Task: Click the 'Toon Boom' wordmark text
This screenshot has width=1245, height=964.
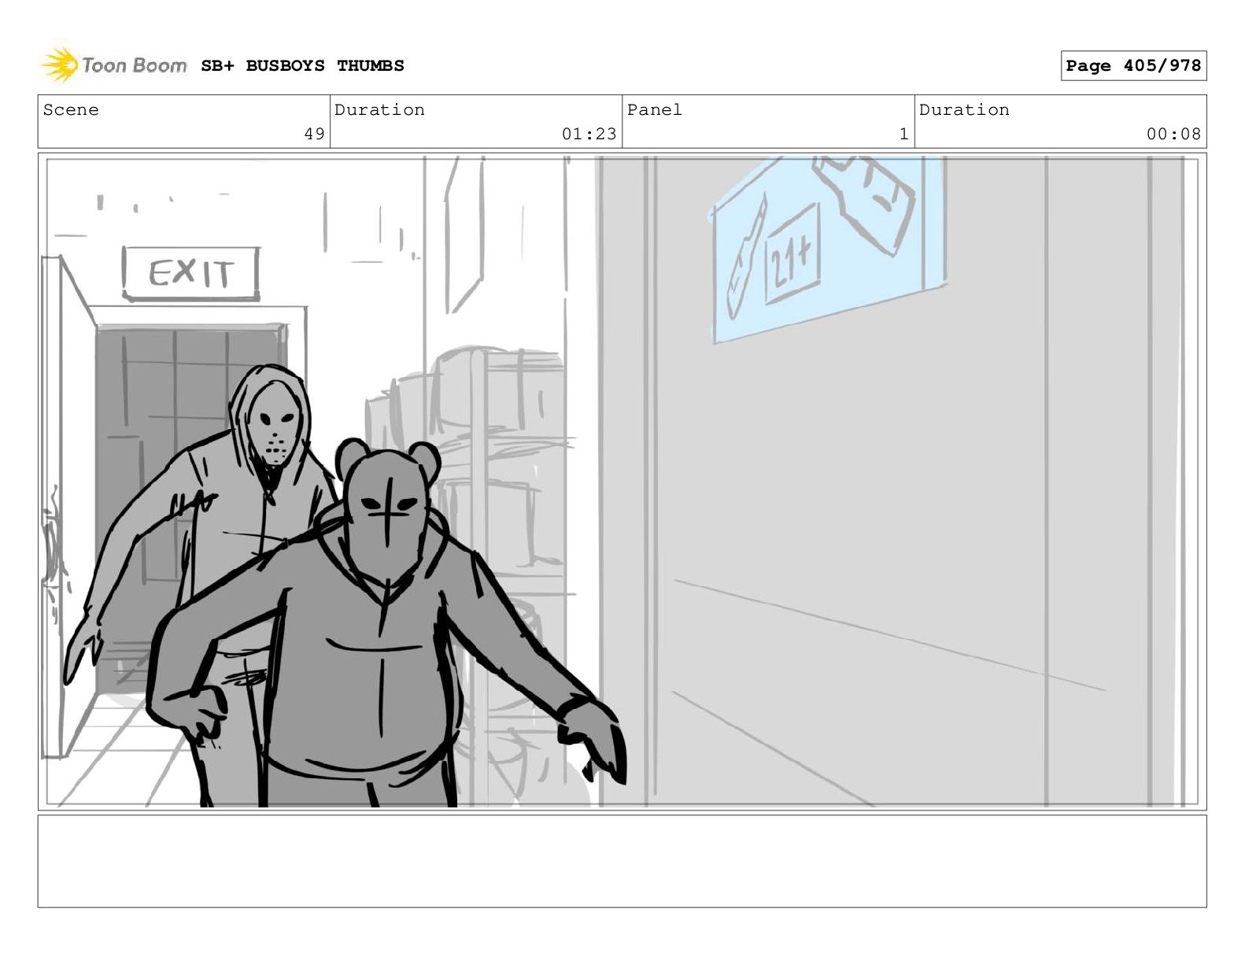Action: pos(135,65)
